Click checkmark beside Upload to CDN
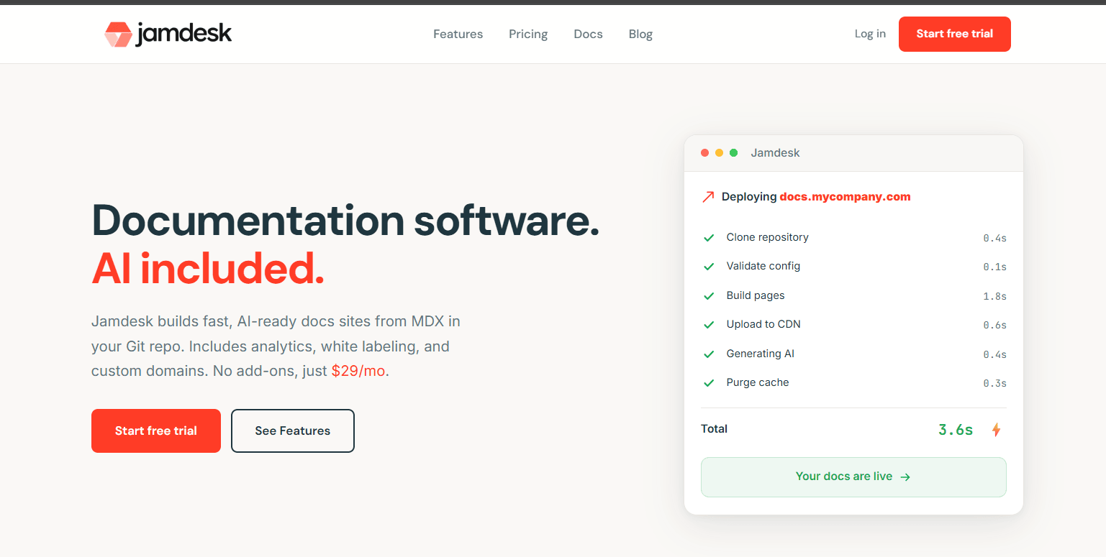Viewport: 1106px width, 557px height. [x=709, y=325]
